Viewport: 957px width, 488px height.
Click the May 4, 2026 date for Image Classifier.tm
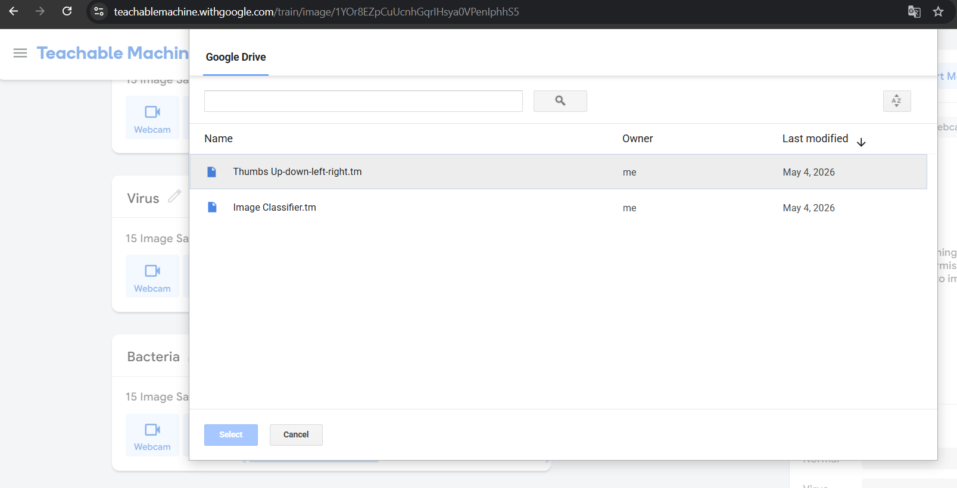tap(809, 208)
